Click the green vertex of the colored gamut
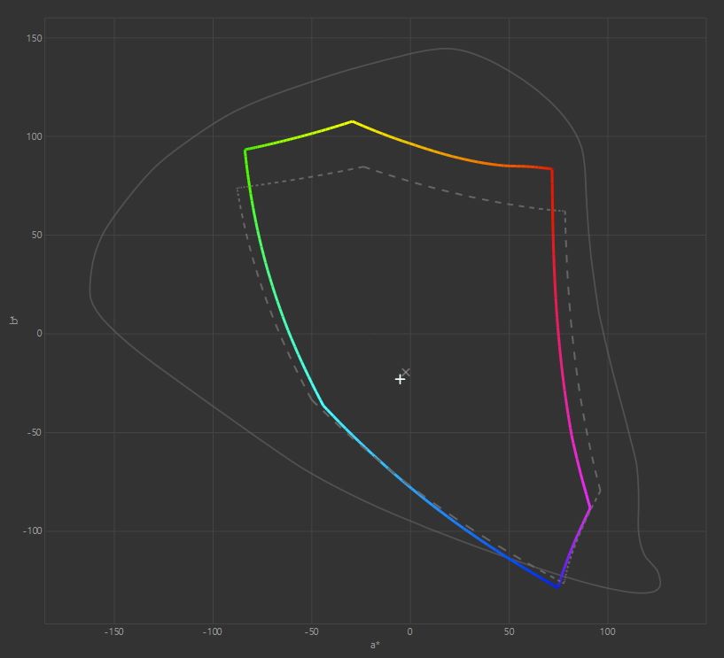The height and width of the screenshot is (658, 724). click(245, 150)
